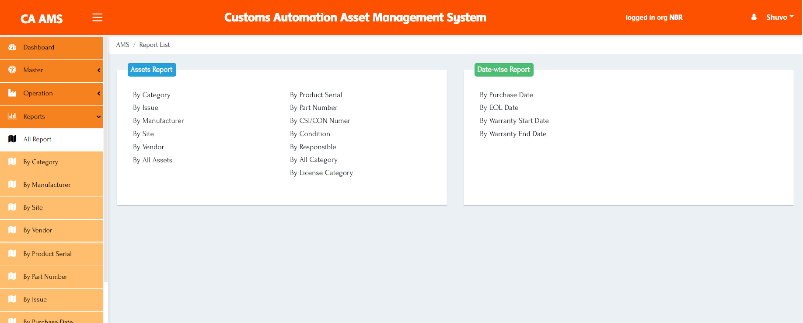The height and width of the screenshot is (323, 803).
Task: Open By Purchase Date report link
Action: click(506, 95)
